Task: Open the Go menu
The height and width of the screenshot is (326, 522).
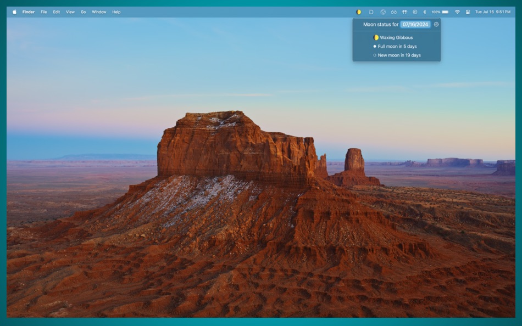Action: [83, 12]
